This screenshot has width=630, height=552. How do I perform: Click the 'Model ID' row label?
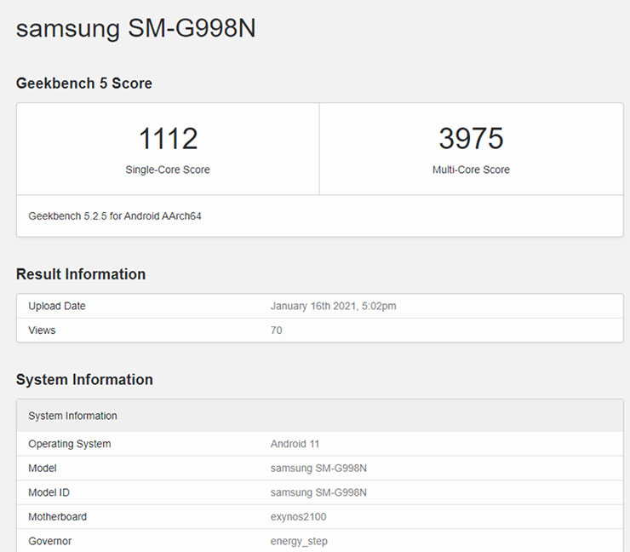tap(49, 492)
